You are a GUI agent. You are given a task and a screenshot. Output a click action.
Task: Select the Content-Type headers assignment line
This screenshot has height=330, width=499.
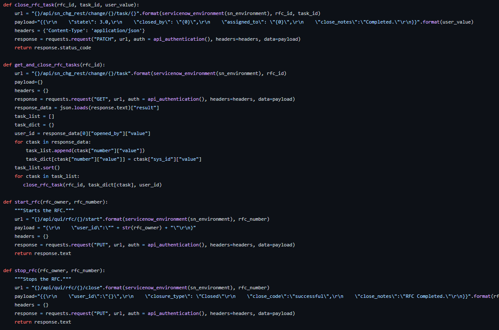(x=79, y=30)
